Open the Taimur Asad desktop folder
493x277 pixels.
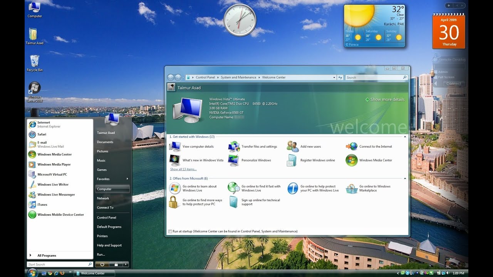[34, 36]
